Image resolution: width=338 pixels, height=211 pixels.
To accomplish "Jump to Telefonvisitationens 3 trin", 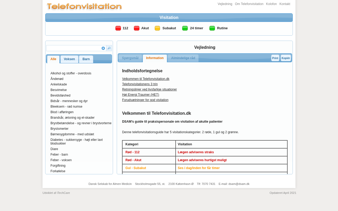I will [x=140, y=84].
